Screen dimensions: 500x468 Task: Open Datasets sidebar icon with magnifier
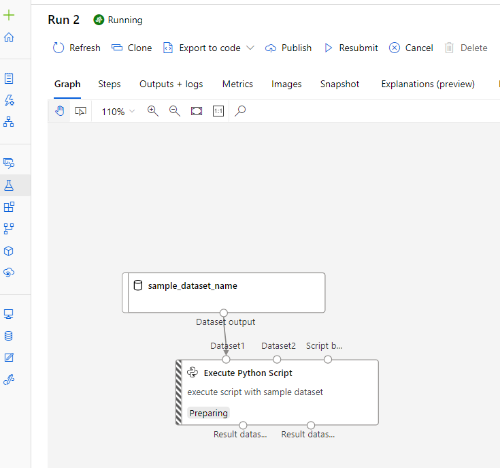[x=9, y=163]
